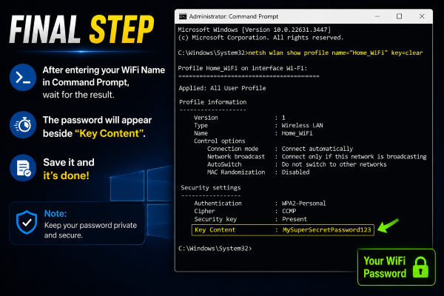Screen dimensions: 444x296
Task: Click the CCMP cipher value
Action: (289, 211)
